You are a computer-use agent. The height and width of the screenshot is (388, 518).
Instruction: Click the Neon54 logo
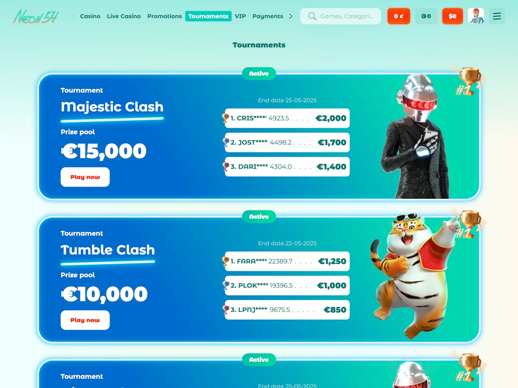click(x=36, y=17)
